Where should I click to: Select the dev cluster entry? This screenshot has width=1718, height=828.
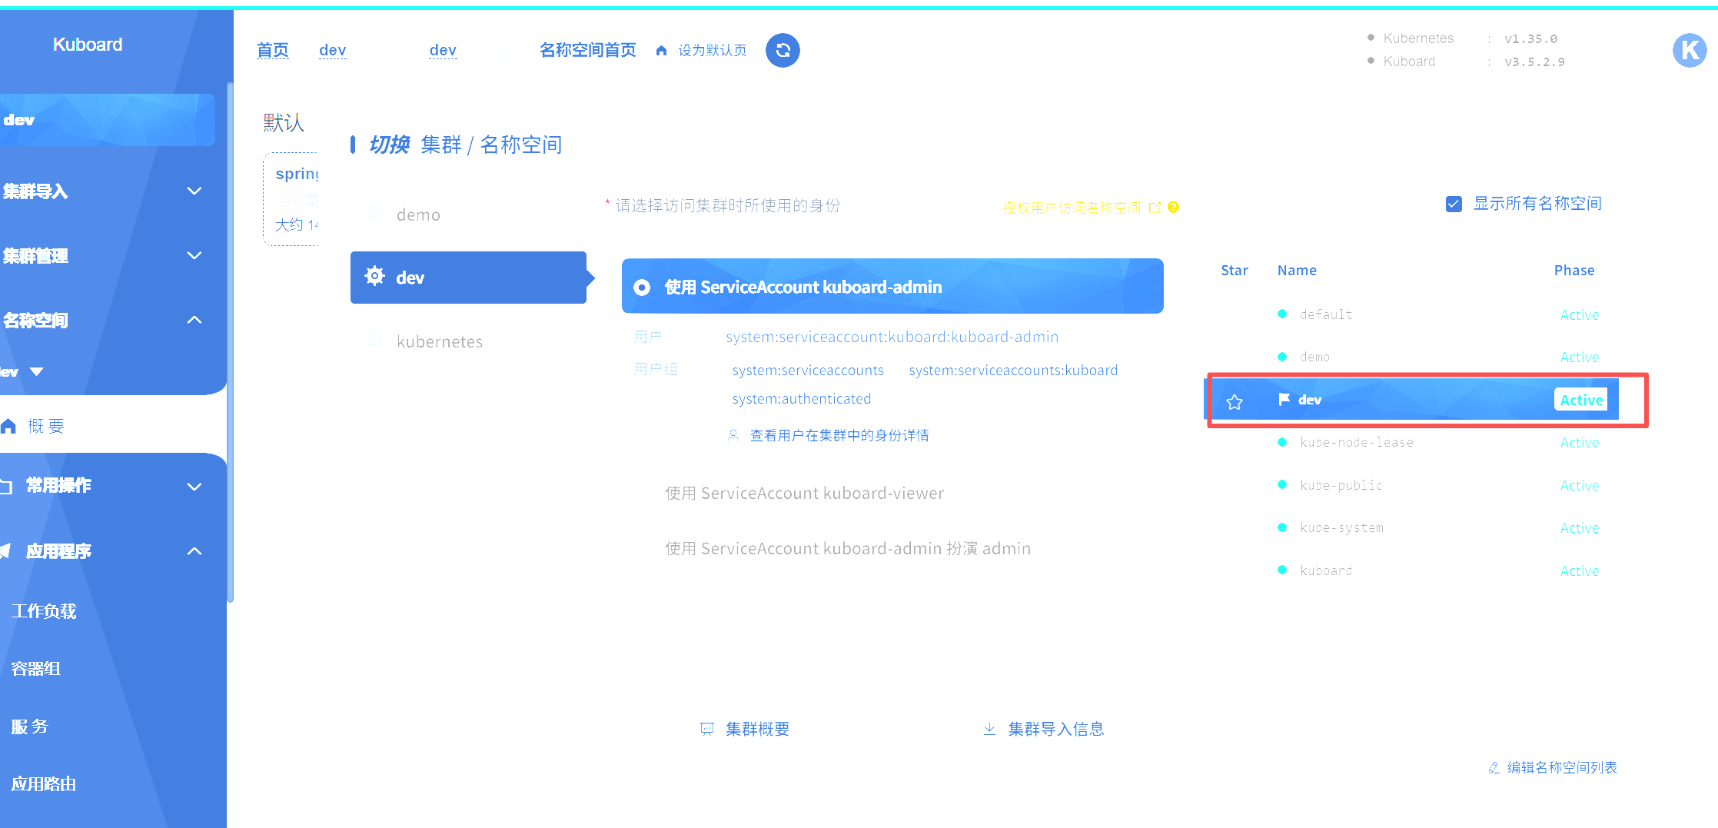click(x=468, y=278)
